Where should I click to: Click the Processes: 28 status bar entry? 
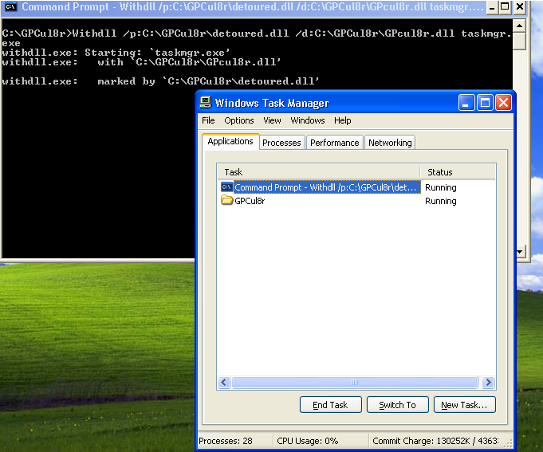(226, 441)
